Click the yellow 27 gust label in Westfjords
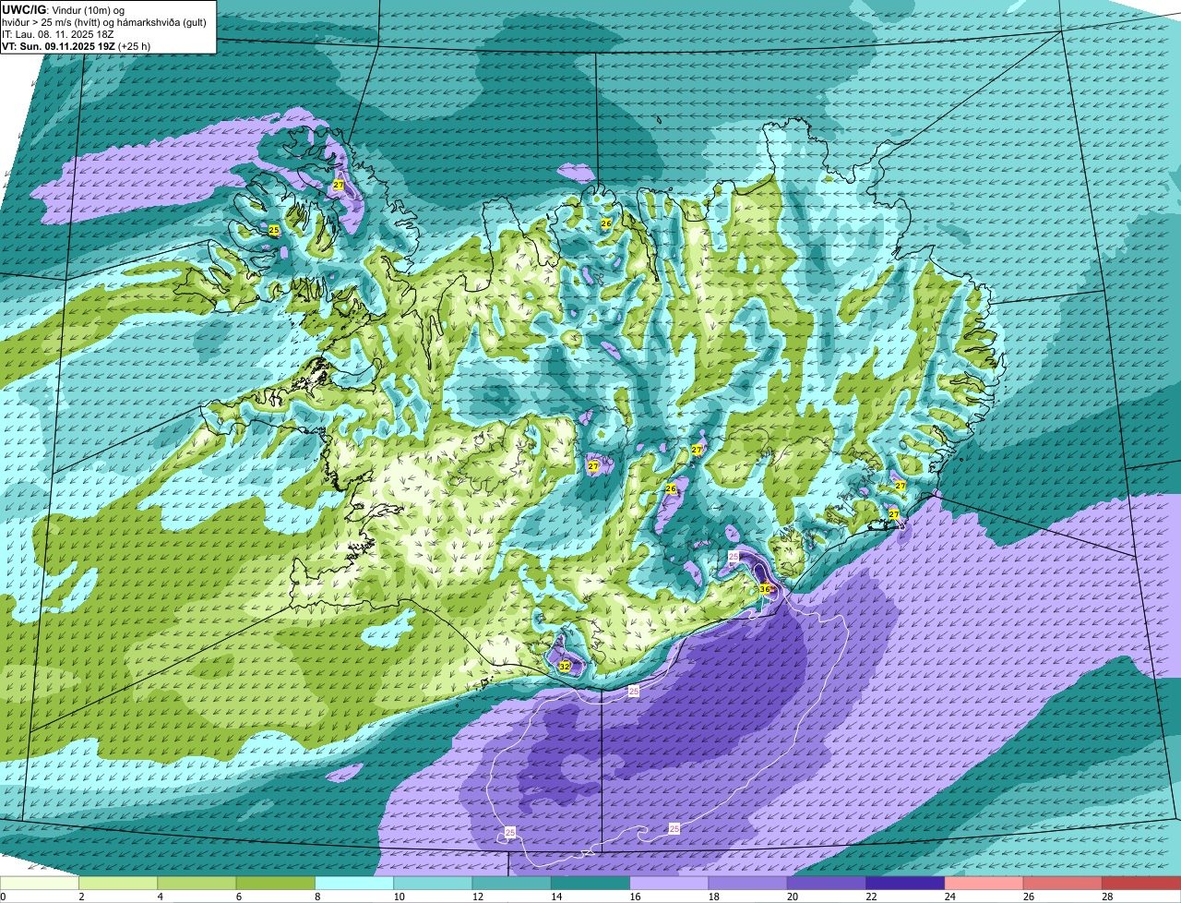Viewport: 1181px width, 903px height. [339, 186]
